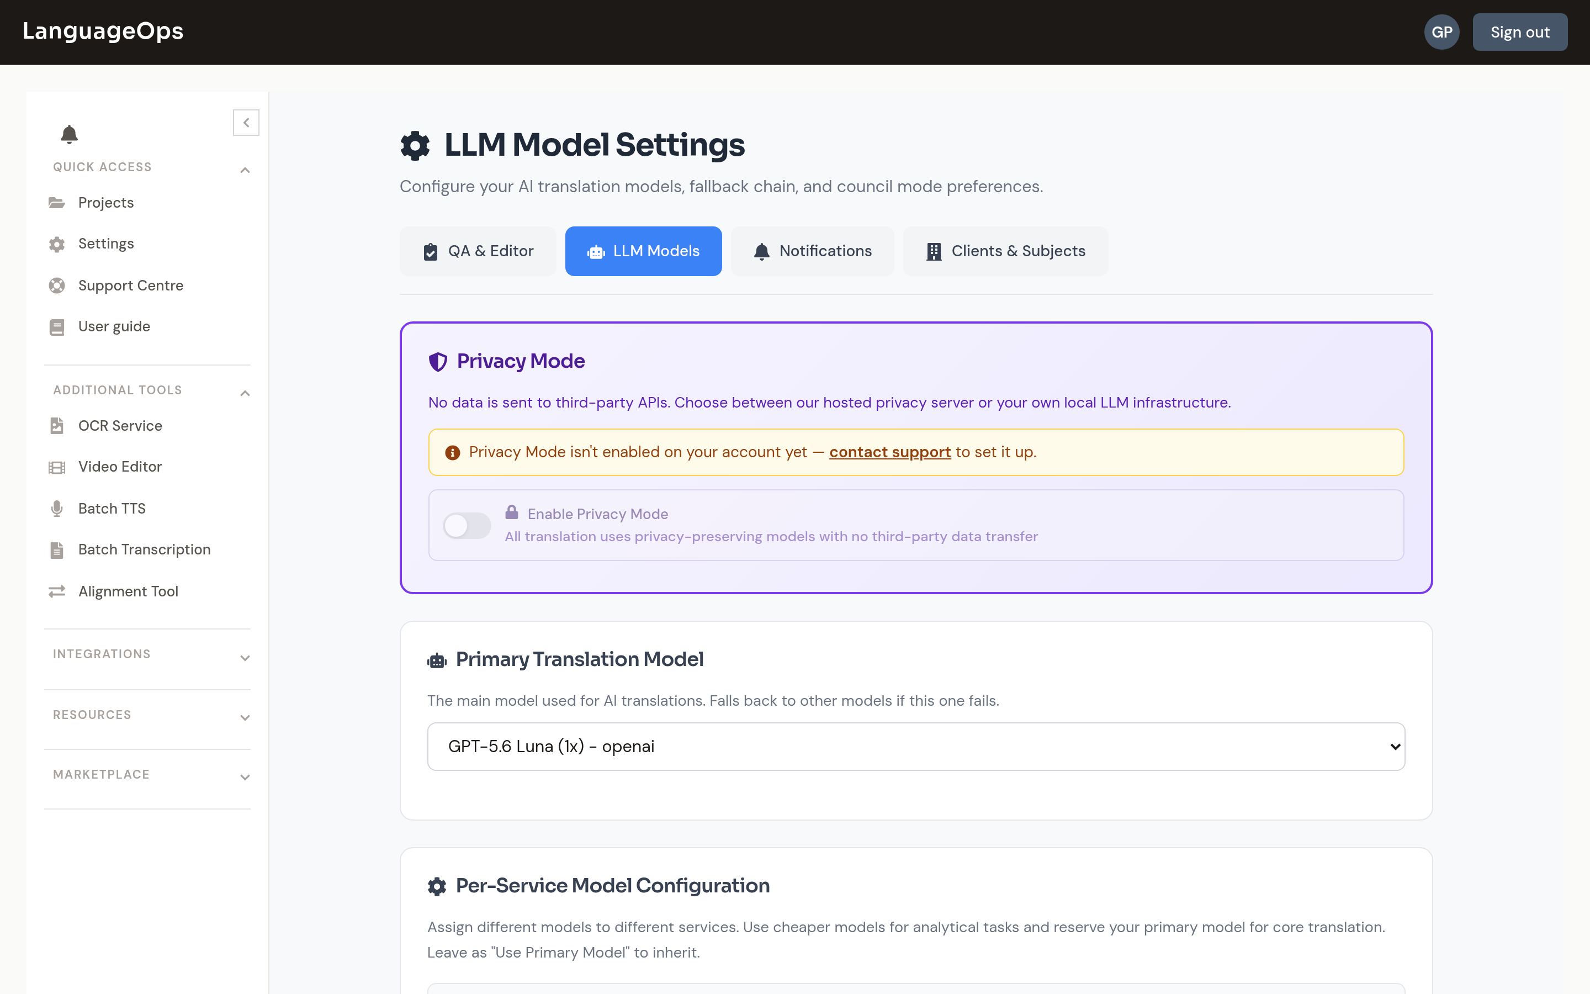Click the Privacy Mode heading

click(521, 361)
